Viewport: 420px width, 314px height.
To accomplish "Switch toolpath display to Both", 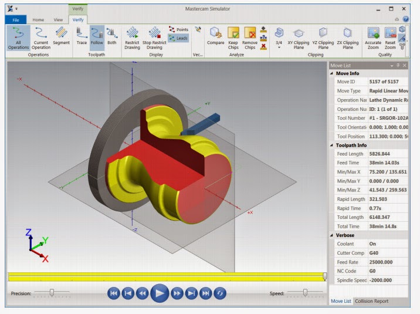I will pos(111,36).
